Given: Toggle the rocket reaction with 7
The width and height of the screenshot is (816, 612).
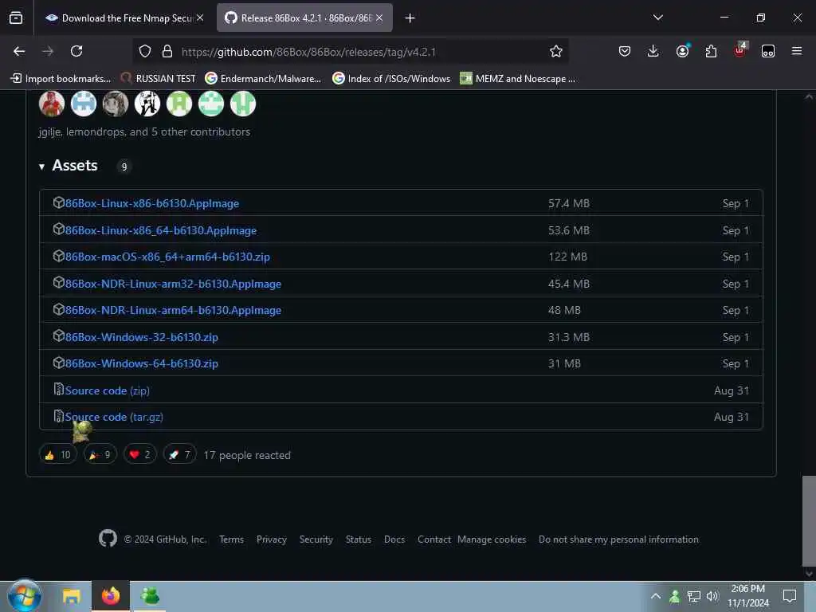Looking at the screenshot, I should (179, 455).
